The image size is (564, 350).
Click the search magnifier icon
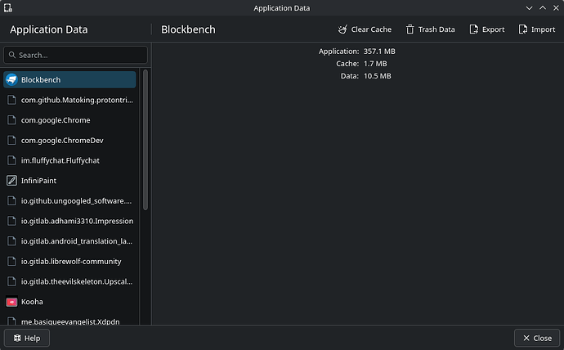[12, 55]
